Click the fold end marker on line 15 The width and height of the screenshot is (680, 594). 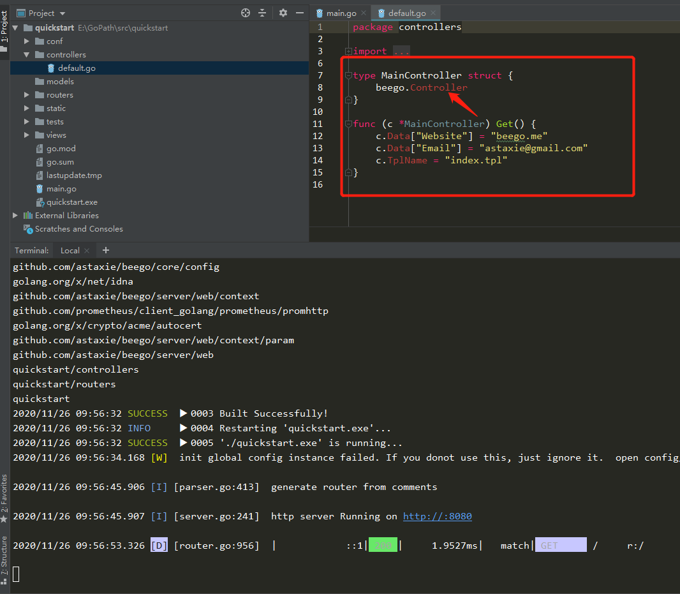coord(348,173)
